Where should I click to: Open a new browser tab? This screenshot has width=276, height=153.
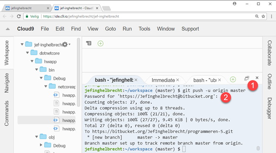point(106,8)
